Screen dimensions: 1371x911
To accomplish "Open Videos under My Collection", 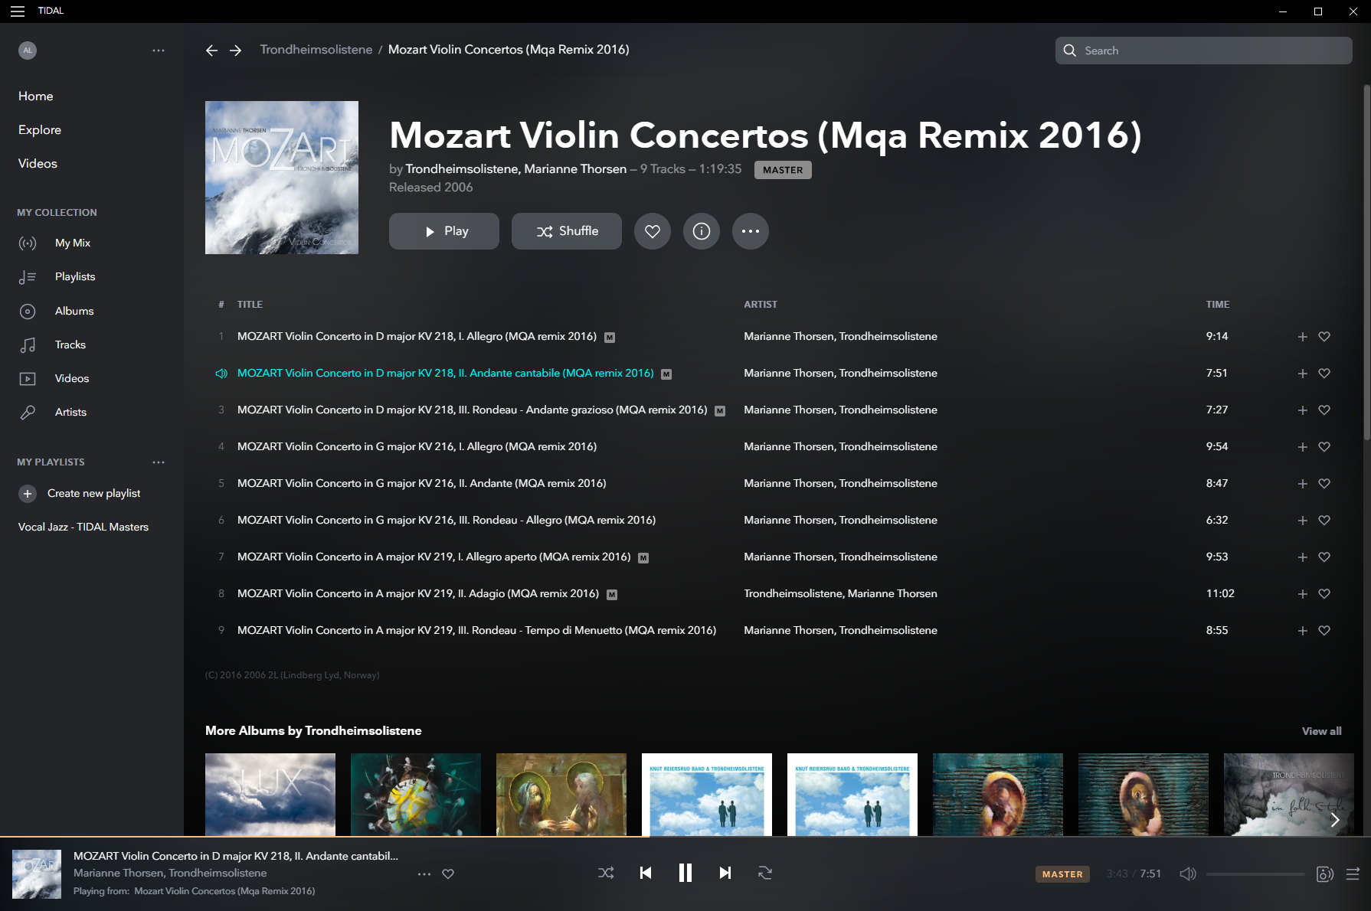I will tap(72, 379).
